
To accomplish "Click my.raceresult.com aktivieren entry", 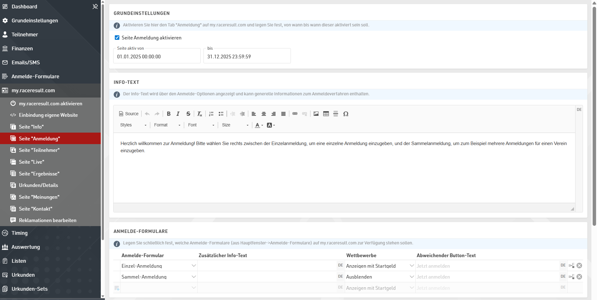I will tap(50, 103).
